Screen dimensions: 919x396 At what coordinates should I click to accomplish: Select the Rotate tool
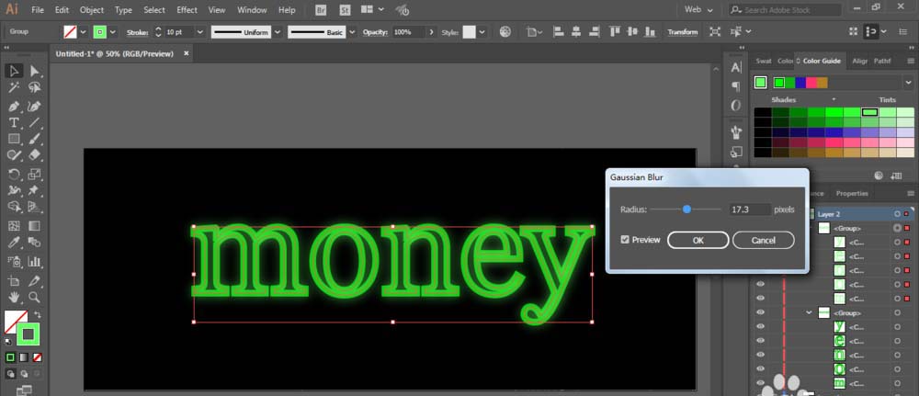pyautogui.click(x=14, y=174)
